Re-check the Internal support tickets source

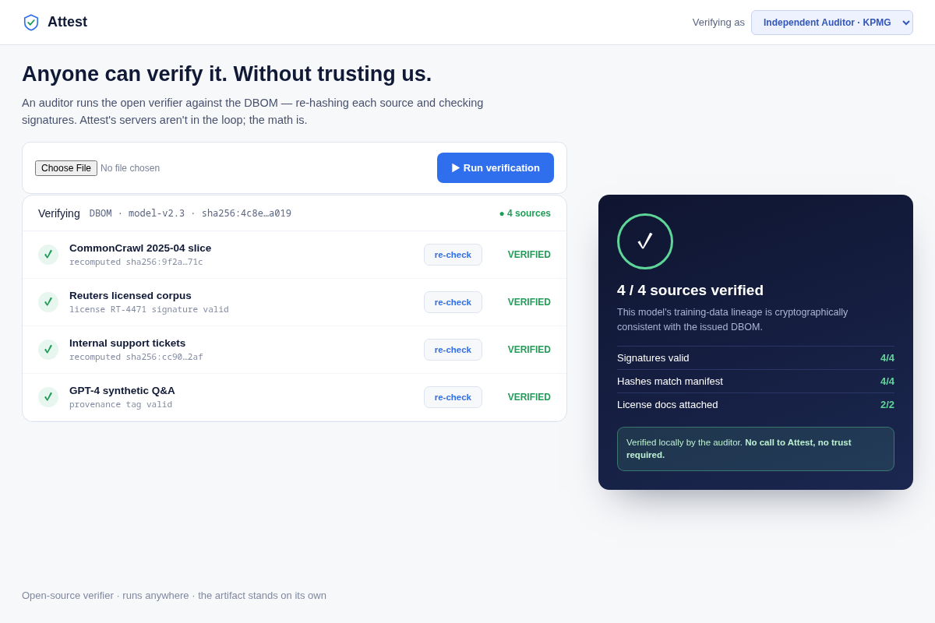point(453,350)
